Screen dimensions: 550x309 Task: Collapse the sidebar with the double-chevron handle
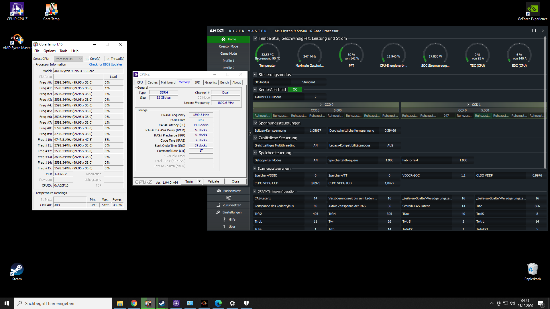[250, 133]
